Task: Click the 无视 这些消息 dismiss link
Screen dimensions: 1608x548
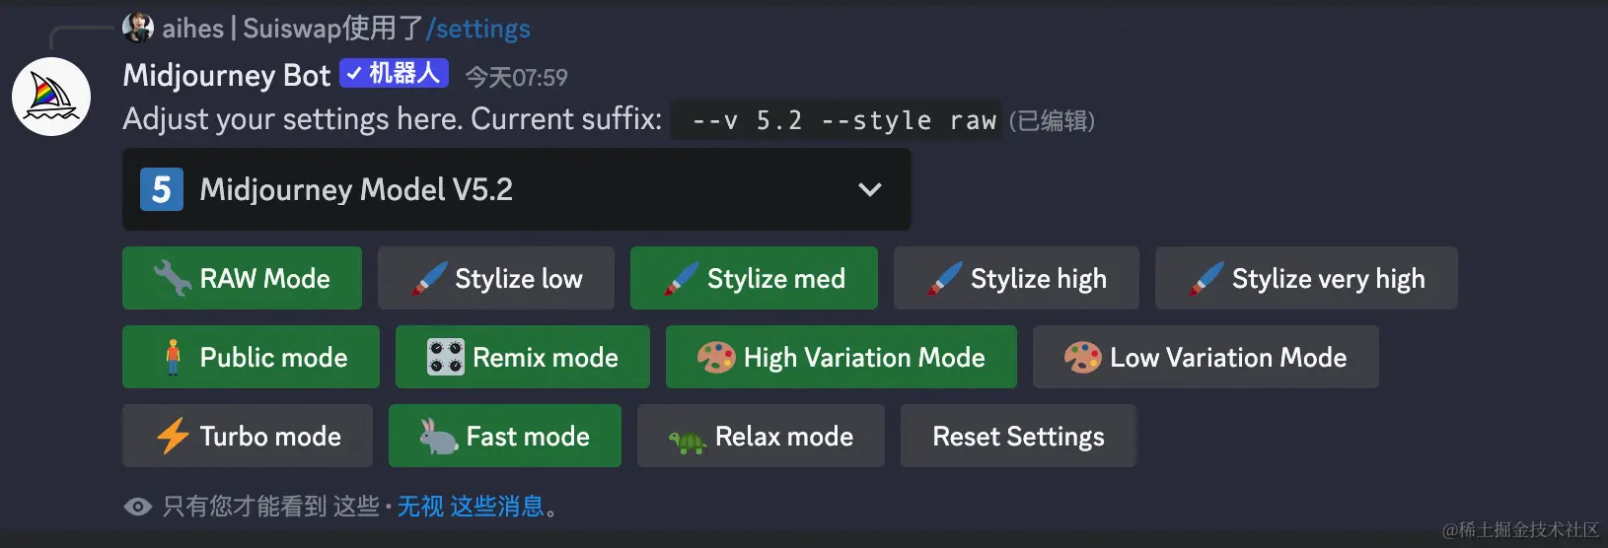Action: [471, 507]
